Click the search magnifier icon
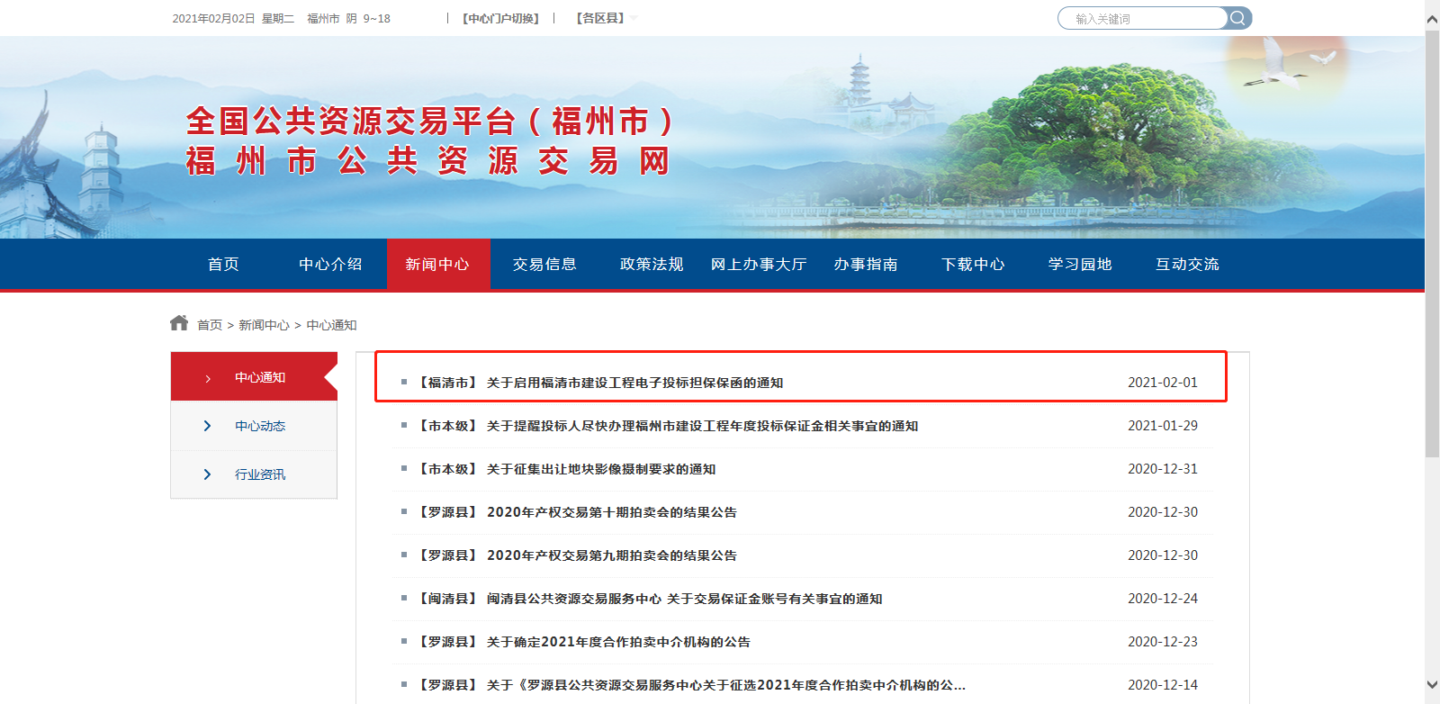Screen dimensions: 1440x704 click(x=1238, y=18)
